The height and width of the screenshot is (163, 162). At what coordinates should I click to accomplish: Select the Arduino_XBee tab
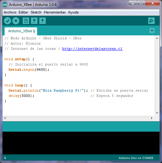point(21,31)
